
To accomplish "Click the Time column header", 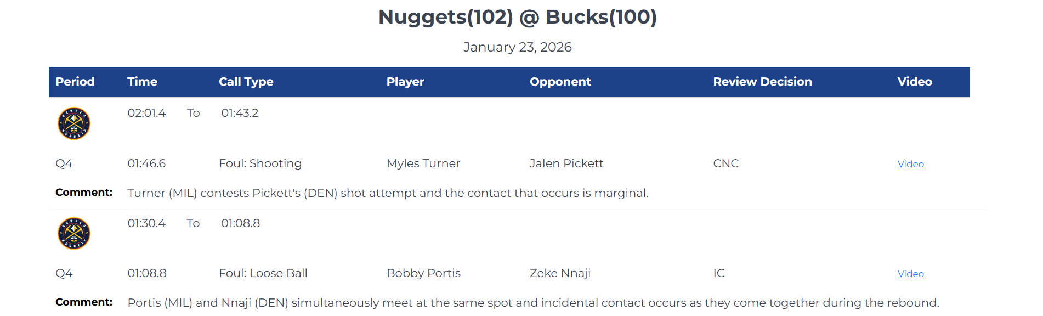I will (x=142, y=82).
